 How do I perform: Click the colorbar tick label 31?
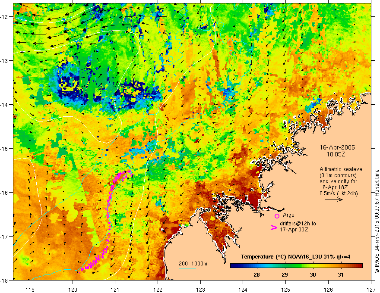click(x=341, y=274)
